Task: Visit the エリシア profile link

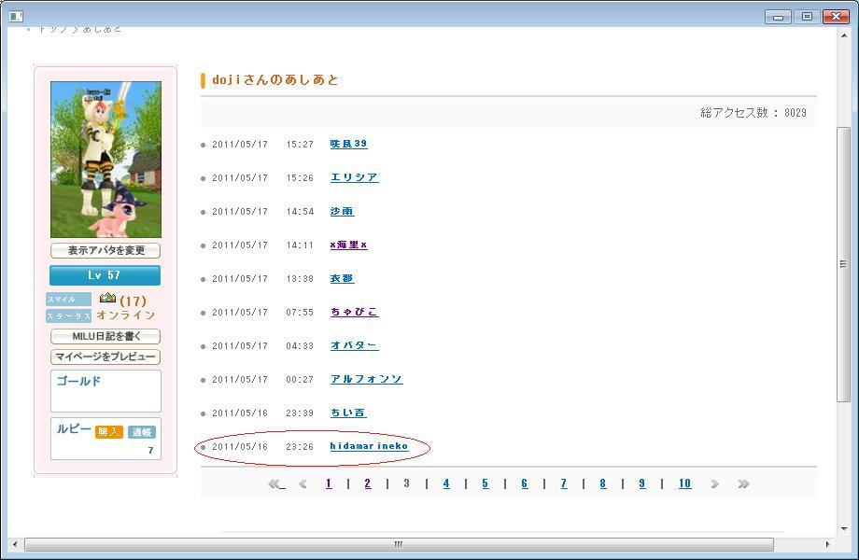Action: pos(354,177)
